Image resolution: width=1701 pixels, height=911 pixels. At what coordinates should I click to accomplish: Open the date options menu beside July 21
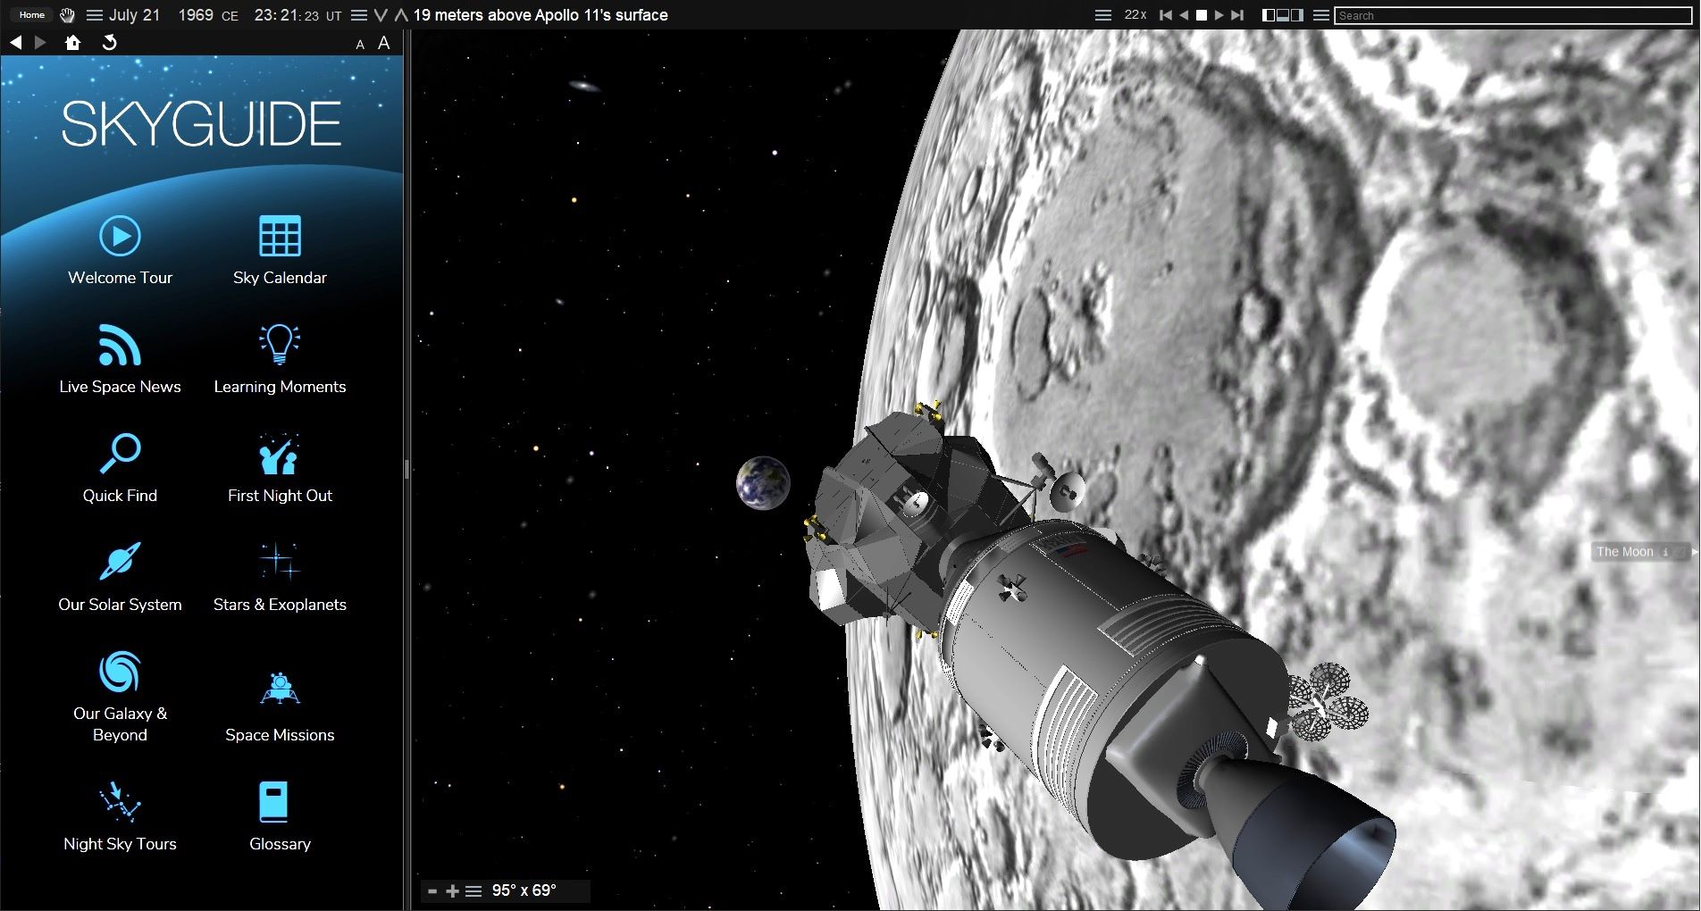tap(92, 14)
